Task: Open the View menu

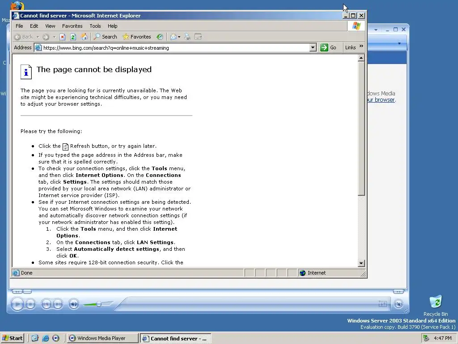Action: point(50,26)
